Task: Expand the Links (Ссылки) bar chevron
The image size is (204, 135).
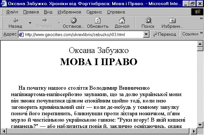Action: [x=201, y=33]
